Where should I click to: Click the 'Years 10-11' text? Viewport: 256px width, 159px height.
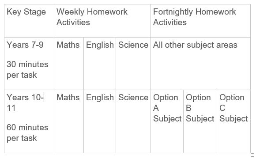coord(25,102)
